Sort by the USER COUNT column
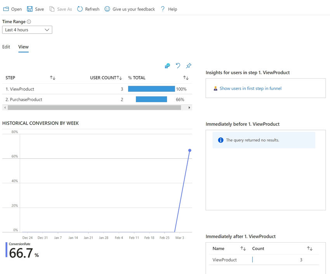330x274 pixels. pos(120,78)
